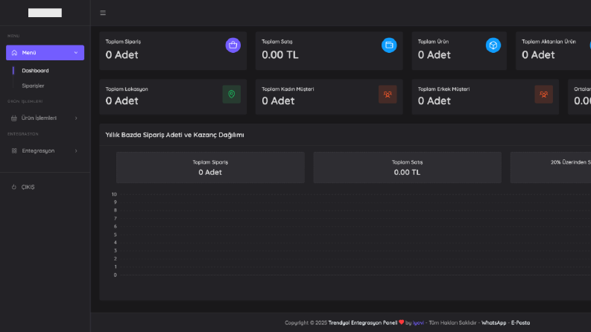Click the people icon on Toplam Erkek Müşteri
This screenshot has height=332, width=591.
(543, 95)
